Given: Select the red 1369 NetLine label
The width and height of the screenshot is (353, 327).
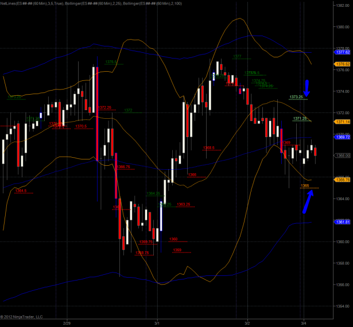Looking at the screenshot, I should click(x=286, y=143).
